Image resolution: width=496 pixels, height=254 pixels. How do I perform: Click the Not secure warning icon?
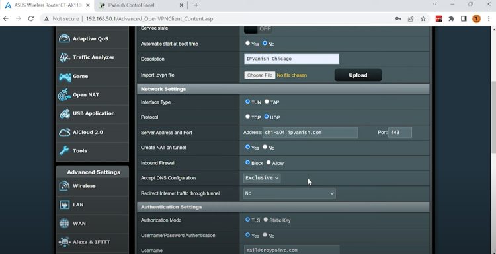click(x=46, y=19)
